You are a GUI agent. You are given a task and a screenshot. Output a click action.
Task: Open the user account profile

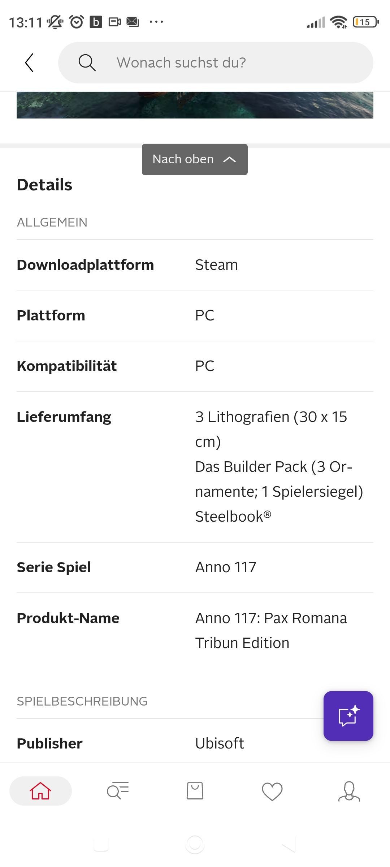click(349, 791)
